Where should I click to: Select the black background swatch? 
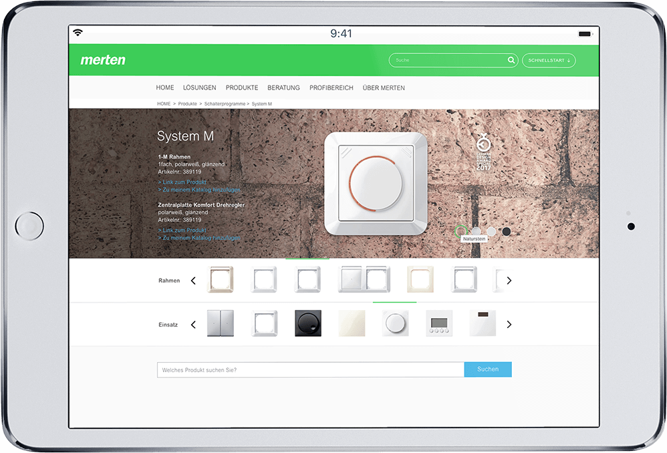click(506, 231)
